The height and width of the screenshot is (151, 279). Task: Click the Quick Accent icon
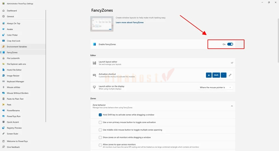[x=3, y=122]
